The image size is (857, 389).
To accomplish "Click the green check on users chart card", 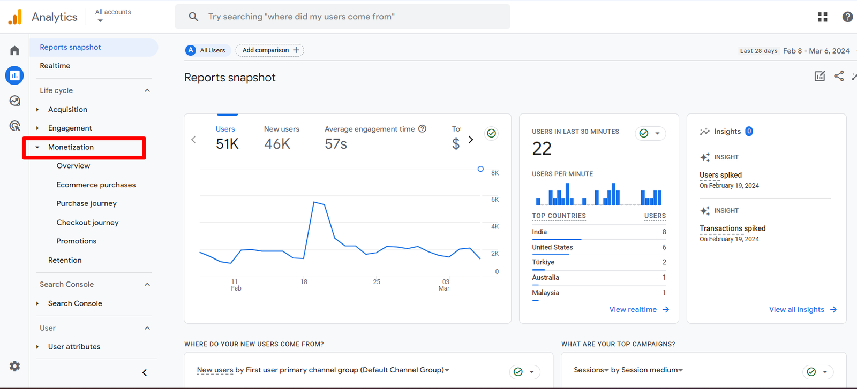I will click(491, 133).
